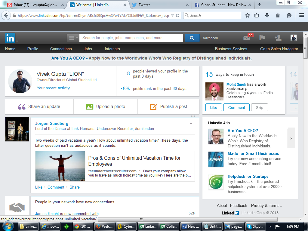The height and width of the screenshot is (231, 308).
Task: Click the blue search magnifier button
Action: (192, 38)
